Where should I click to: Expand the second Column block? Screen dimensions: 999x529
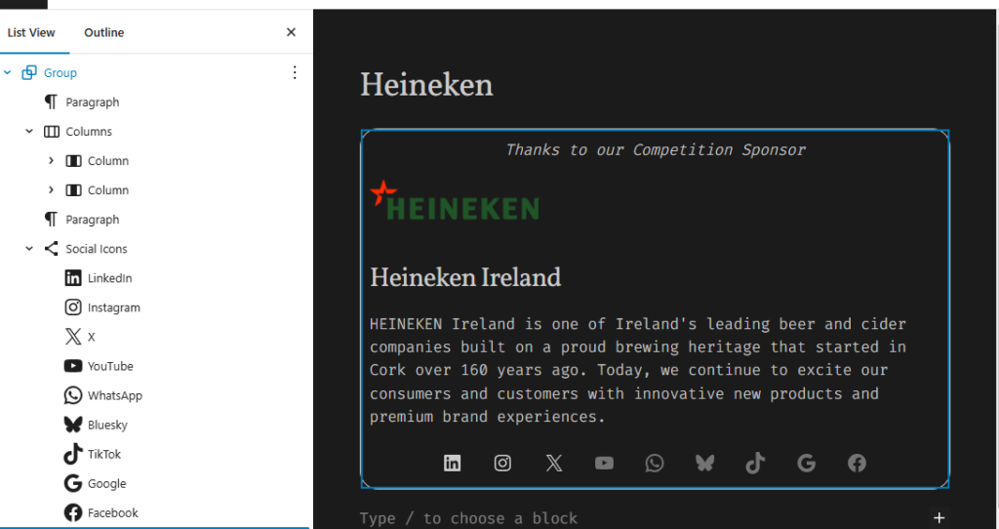pyautogui.click(x=51, y=190)
